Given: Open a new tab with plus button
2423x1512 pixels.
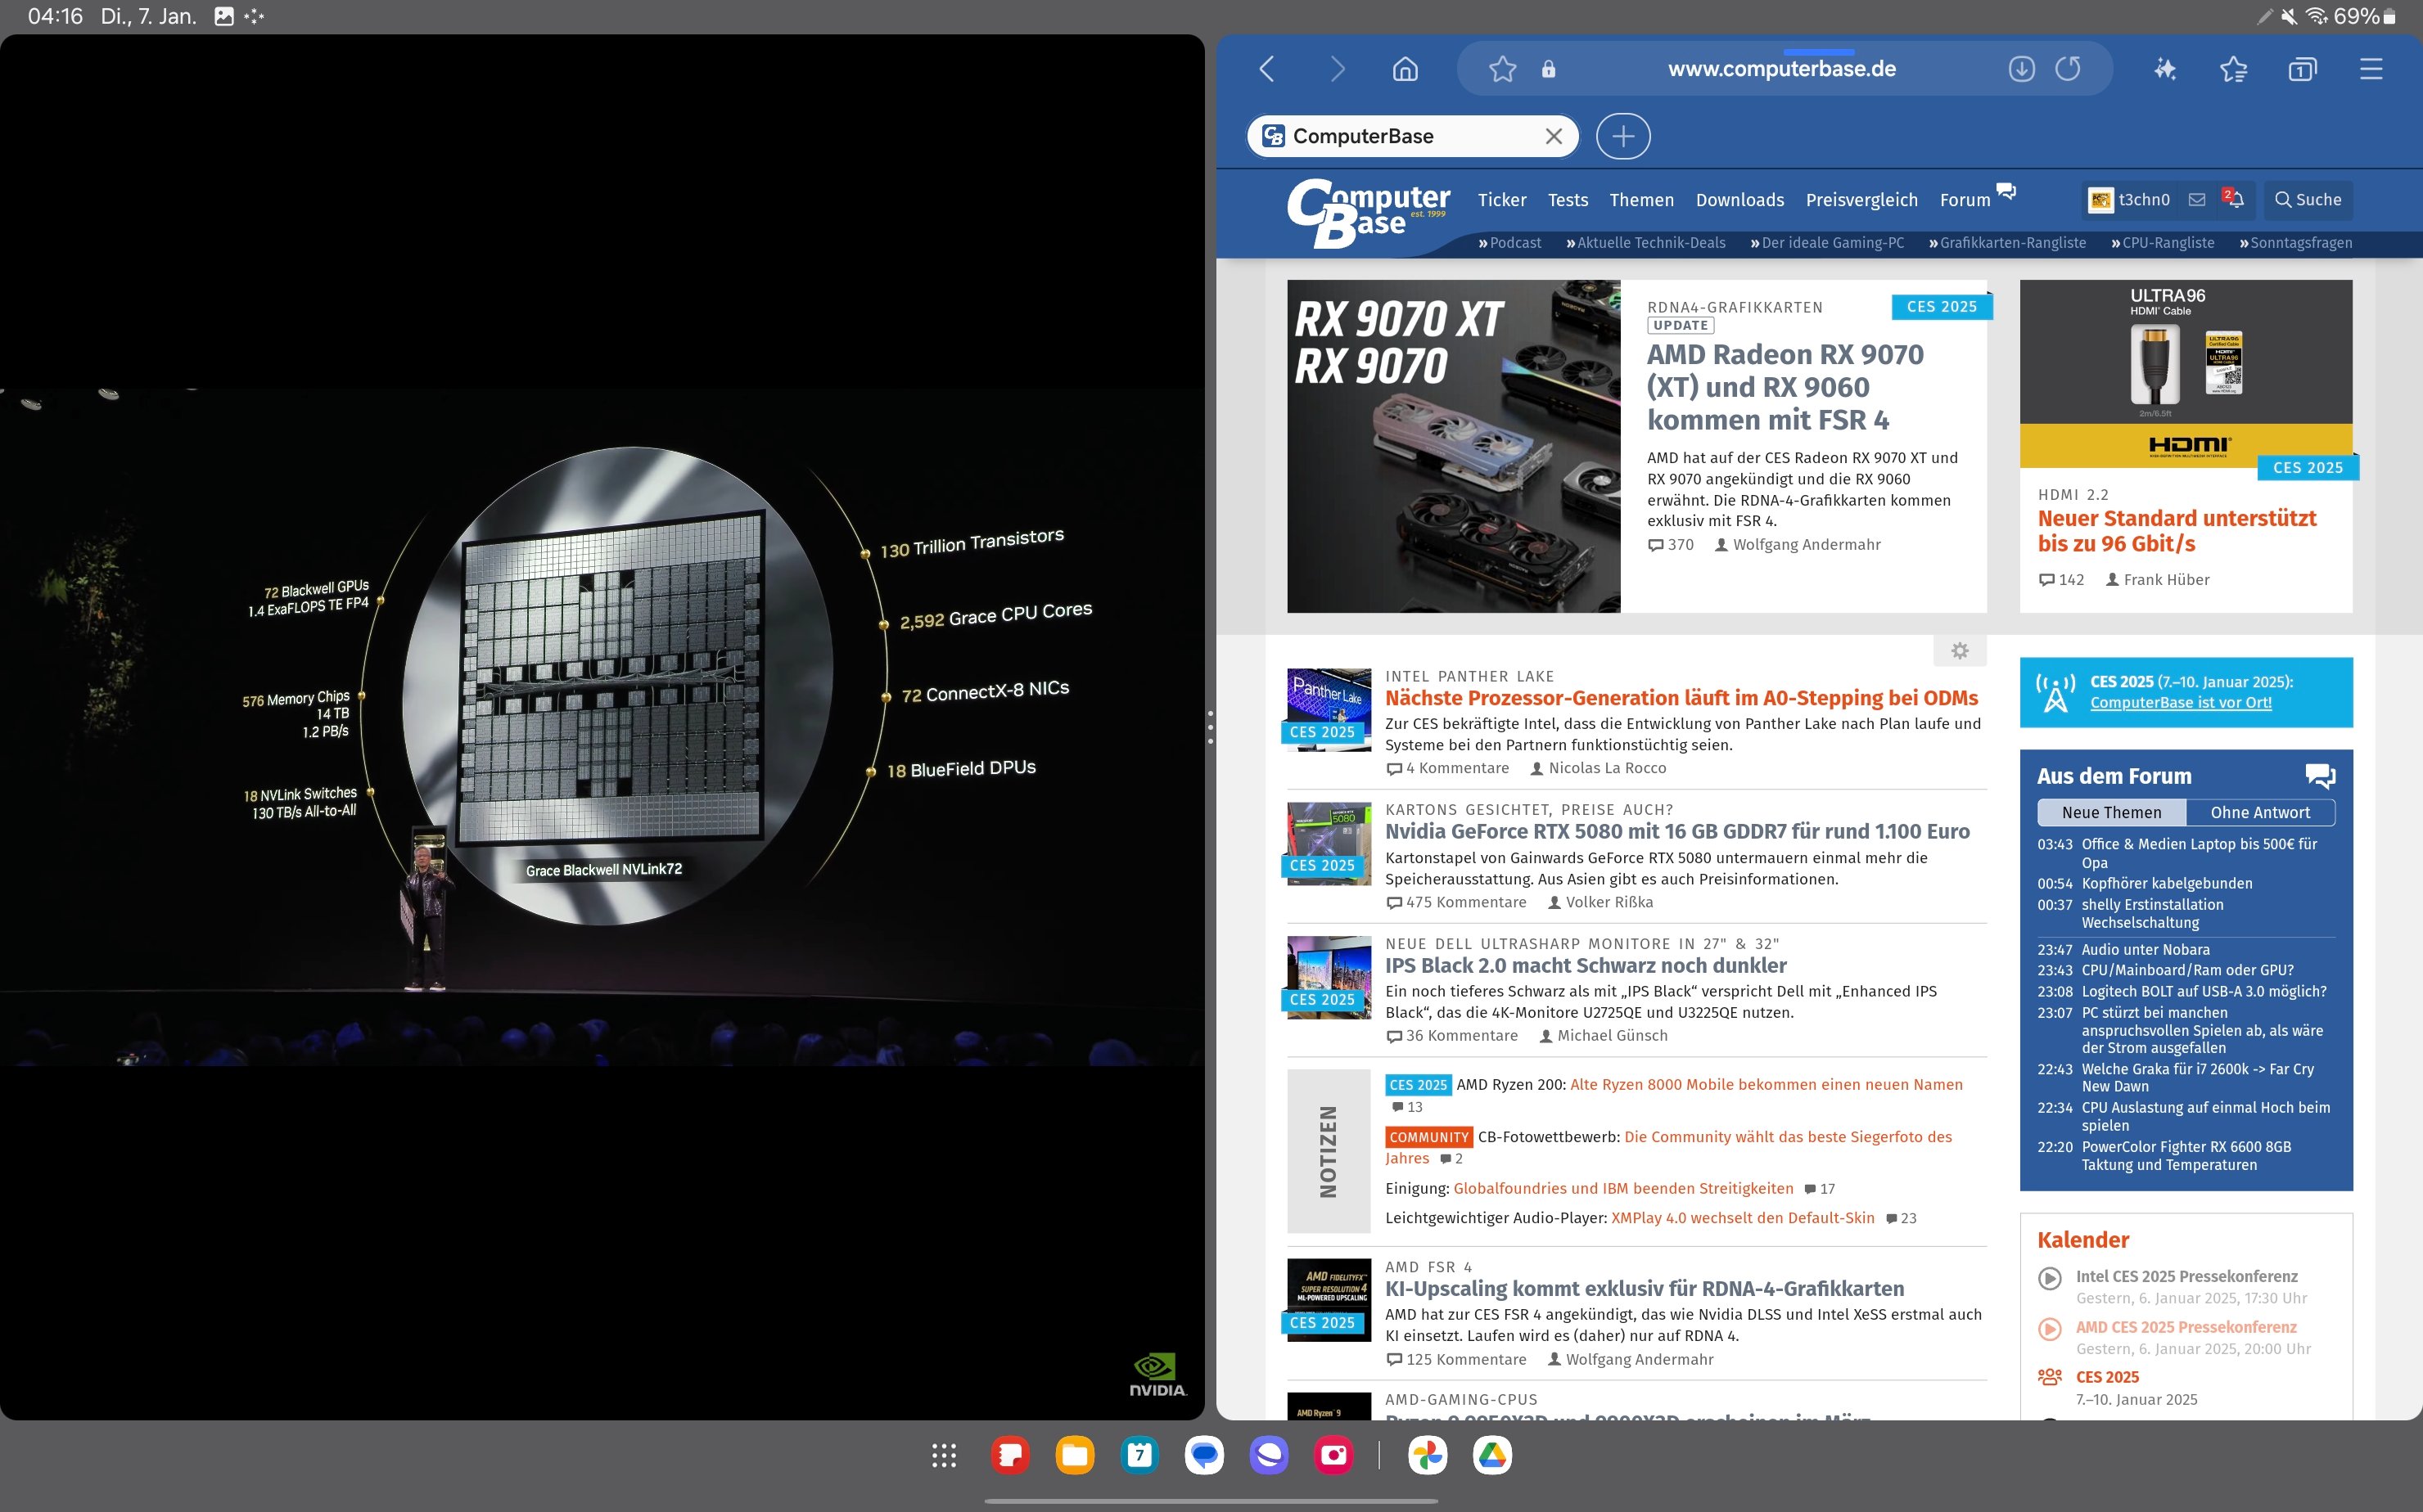Looking at the screenshot, I should click(1622, 136).
